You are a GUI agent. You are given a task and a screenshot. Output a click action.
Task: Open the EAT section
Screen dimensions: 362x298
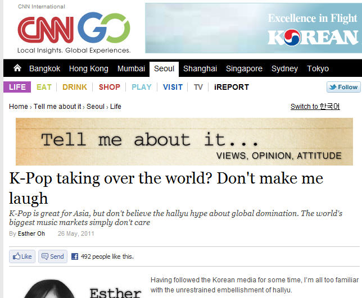click(44, 87)
